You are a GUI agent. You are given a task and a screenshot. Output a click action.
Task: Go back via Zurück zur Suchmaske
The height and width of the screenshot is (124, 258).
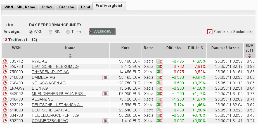point(230,32)
